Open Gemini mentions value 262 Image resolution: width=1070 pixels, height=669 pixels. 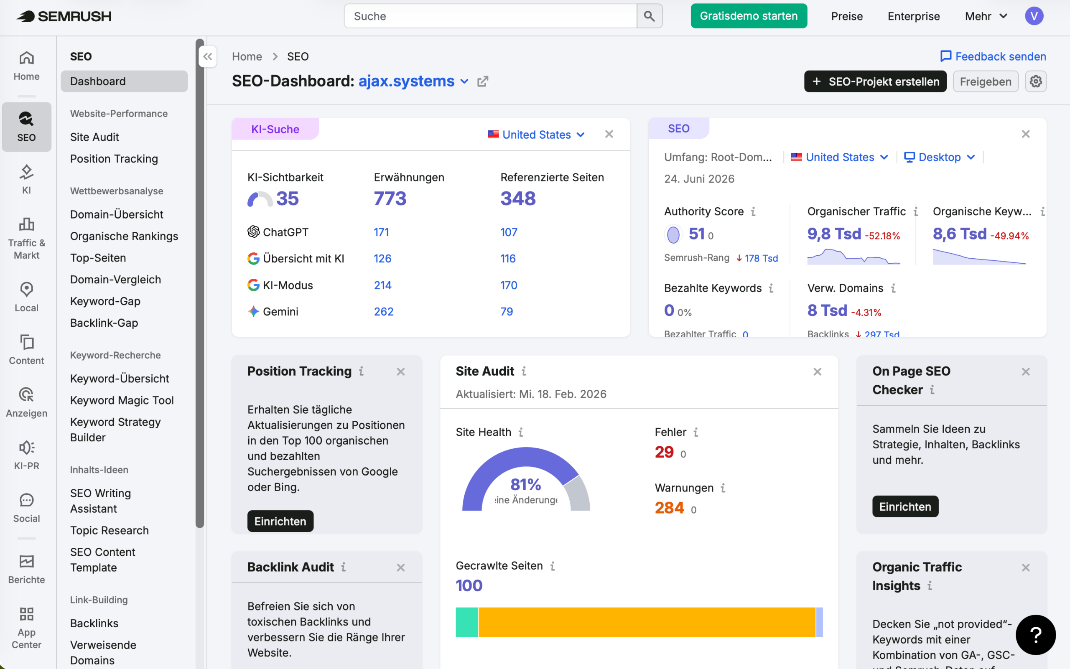(383, 311)
